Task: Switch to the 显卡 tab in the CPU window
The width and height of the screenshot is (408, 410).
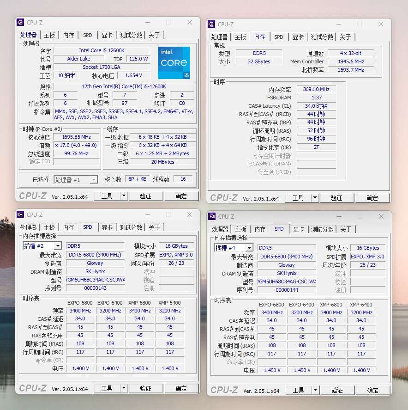Action: [107, 35]
